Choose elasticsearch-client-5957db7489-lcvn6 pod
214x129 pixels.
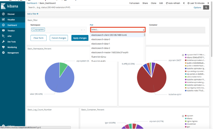[x=117, y=35]
